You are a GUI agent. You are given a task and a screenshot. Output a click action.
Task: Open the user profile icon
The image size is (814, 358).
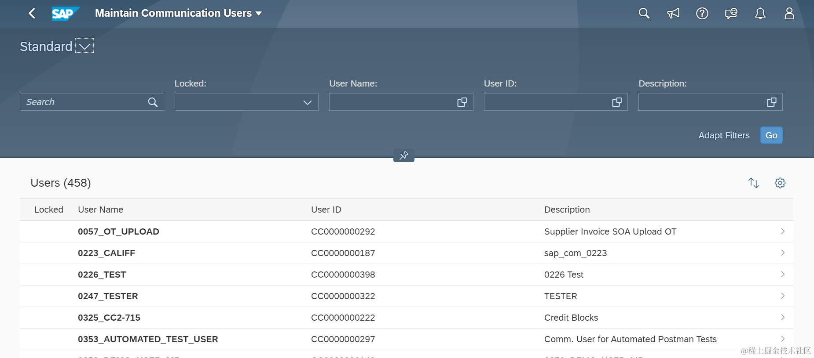[789, 13]
